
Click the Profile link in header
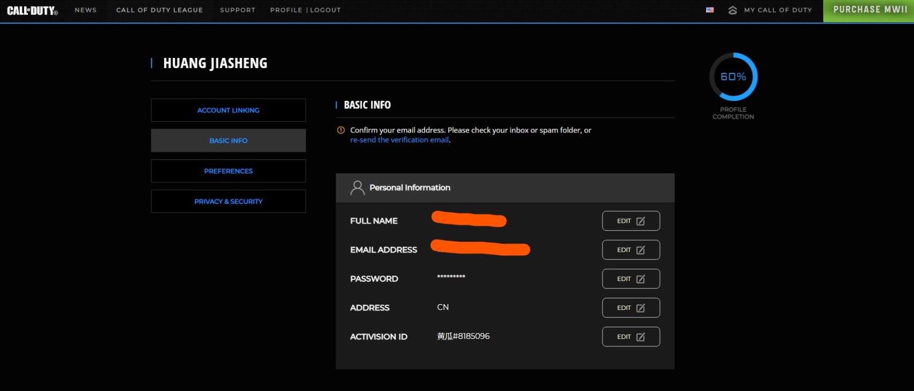[x=286, y=10]
